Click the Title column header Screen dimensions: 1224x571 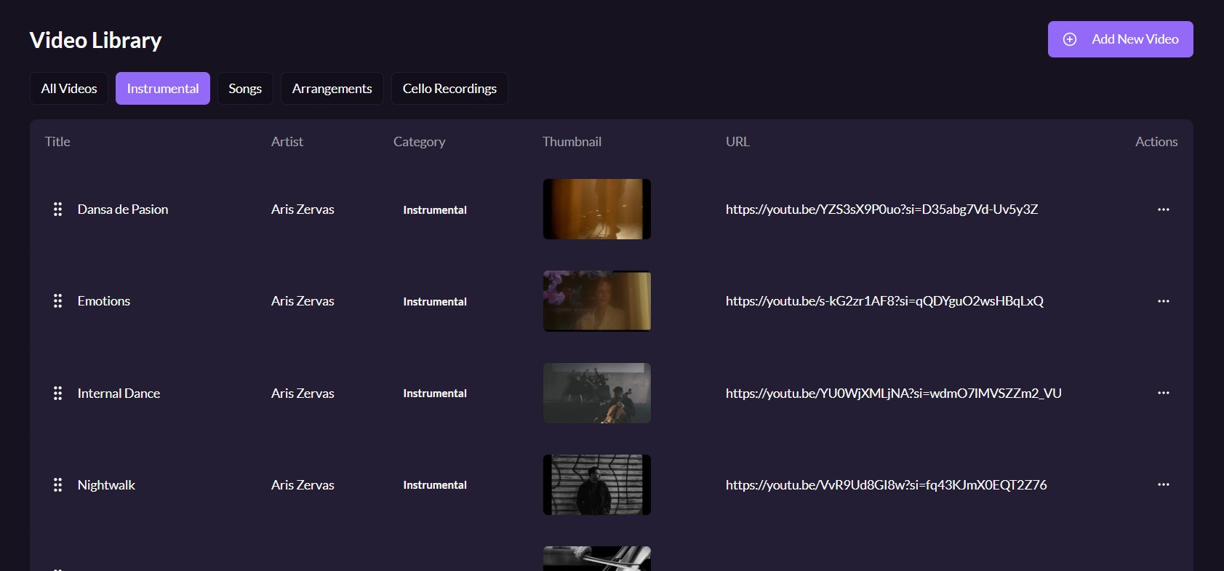point(57,142)
